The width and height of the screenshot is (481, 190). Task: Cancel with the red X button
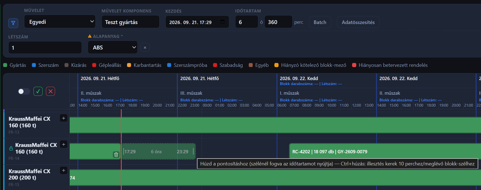coord(50,91)
